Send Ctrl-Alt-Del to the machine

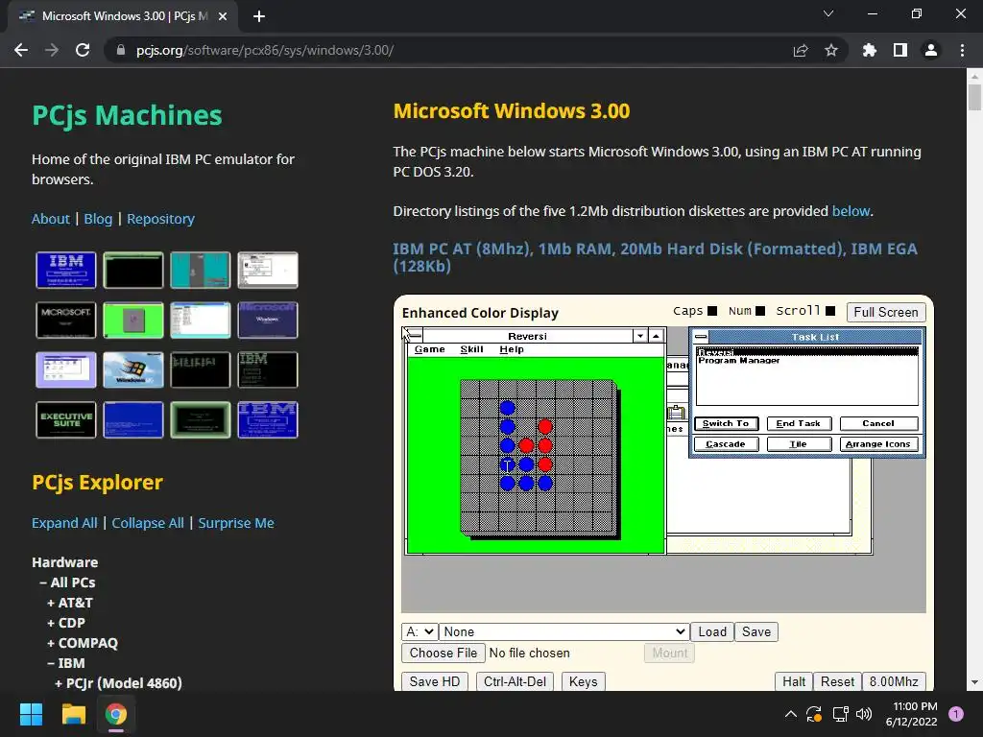(x=515, y=682)
